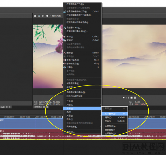166x155 pixels.
Task: Open the preview transport menu icon
Action: click(135, 98)
